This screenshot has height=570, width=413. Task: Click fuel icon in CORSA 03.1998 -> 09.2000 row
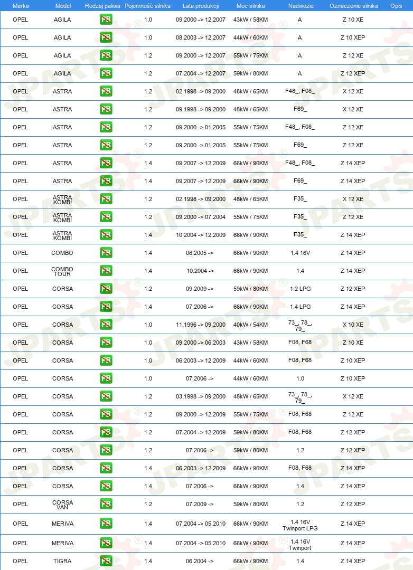pyautogui.click(x=106, y=396)
